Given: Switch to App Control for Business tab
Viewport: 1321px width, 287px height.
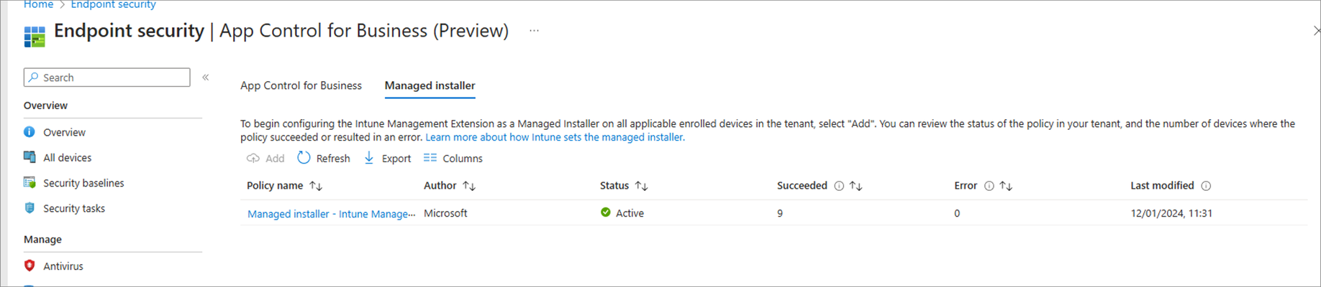Looking at the screenshot, I should 301,85.
